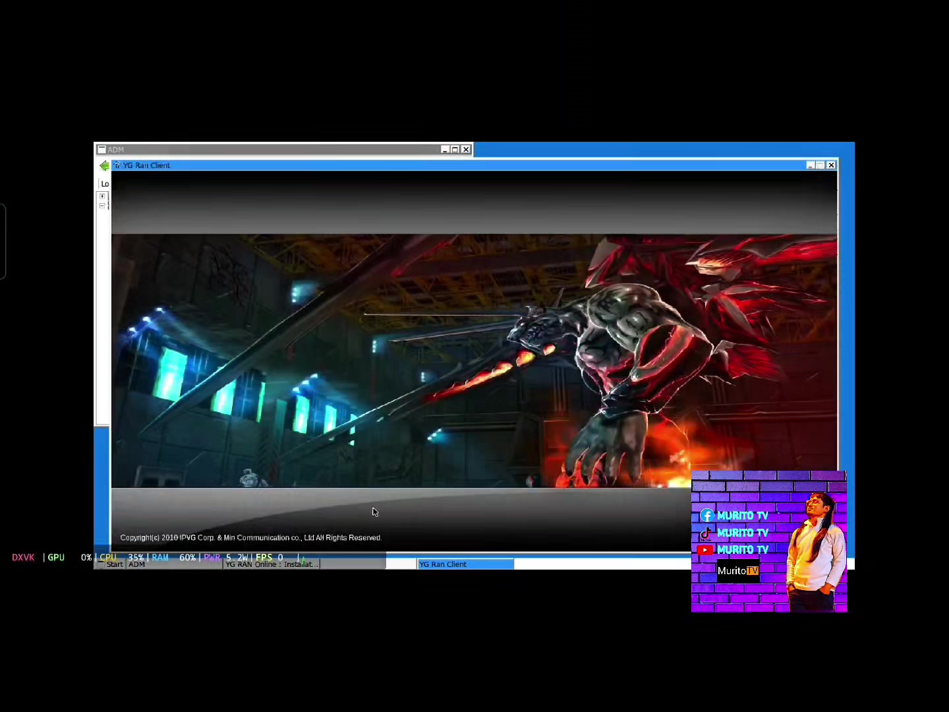Collapse the minus tree node in the ADM window
Screen dimensions: 949x712
tap(102, 206)
